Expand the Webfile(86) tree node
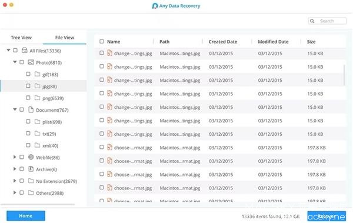This screenshot has height=223, width=353. pyautogui.click(x=15, y=157)
